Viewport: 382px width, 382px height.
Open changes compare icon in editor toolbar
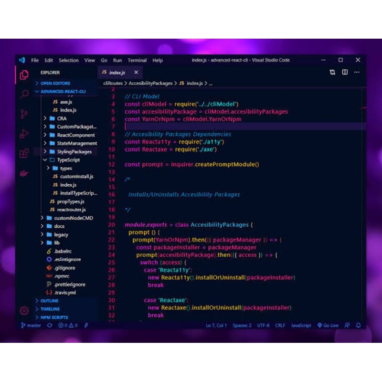332,73
